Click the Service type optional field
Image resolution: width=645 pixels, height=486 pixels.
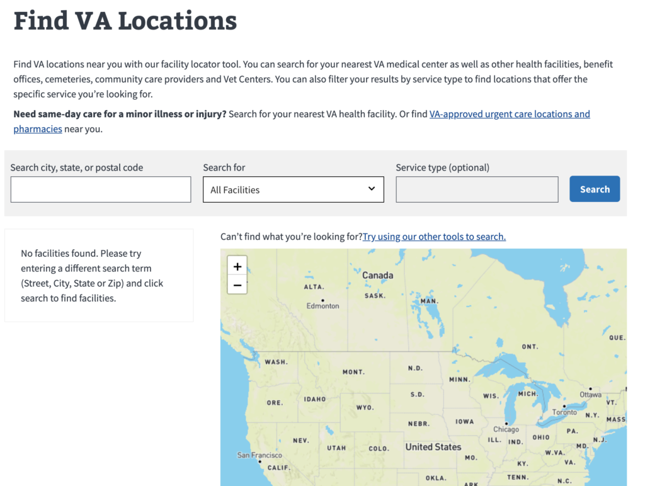pyautogui.click(x=477, y=189)
